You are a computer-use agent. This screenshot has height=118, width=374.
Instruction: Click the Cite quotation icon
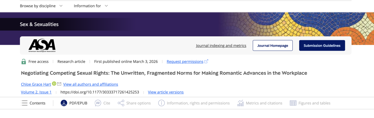pos(98,103)
